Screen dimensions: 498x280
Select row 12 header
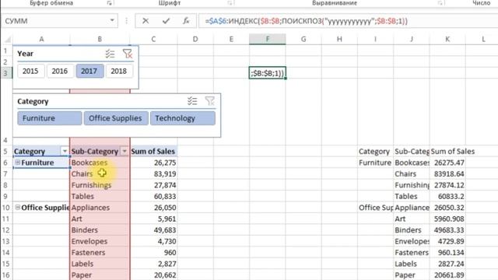click(x=5, y=230)
